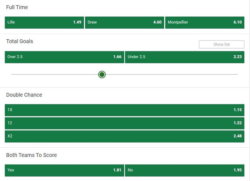Bet on Lille at 1.49
Screen dimensions: 250x181
pos(44,22)
